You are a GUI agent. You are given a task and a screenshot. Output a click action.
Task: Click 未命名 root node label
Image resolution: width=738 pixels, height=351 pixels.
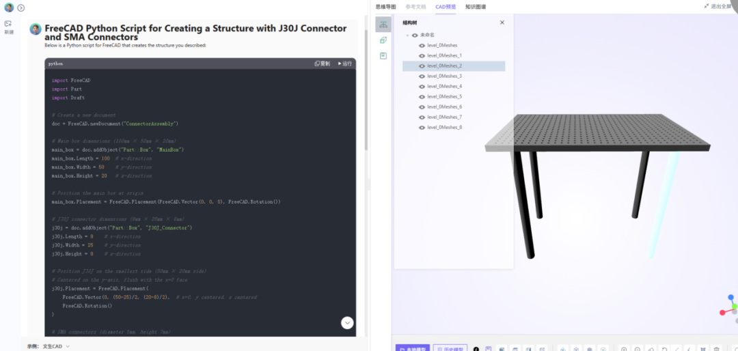coord(427,36)
